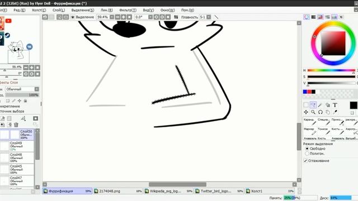Select the Zoom magnifier tool
358x201 pixels.
(x=313, y=112)
